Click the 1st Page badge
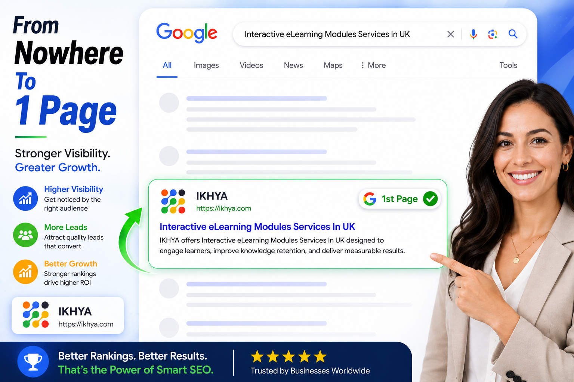 [x=400, y=199]
